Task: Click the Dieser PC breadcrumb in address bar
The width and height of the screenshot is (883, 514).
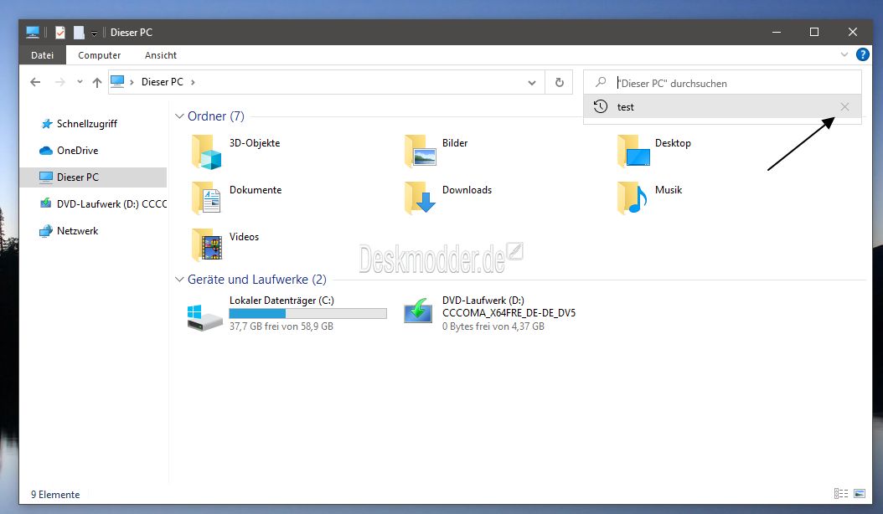Action: pos(163,82)
